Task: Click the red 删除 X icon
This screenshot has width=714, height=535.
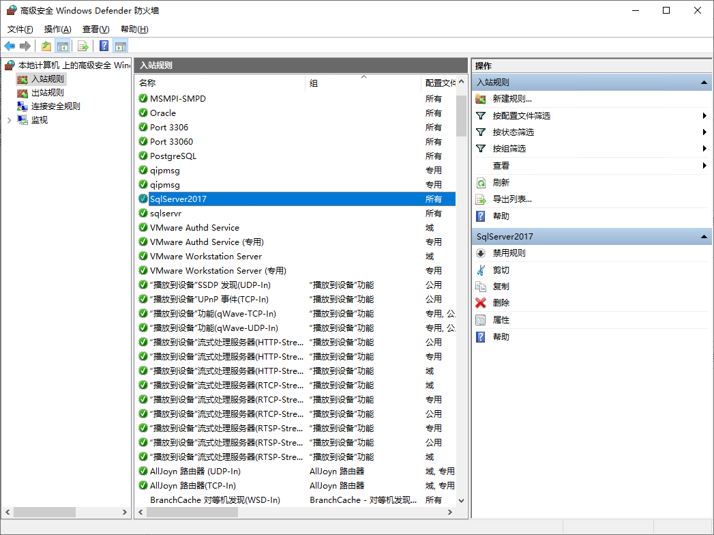Action: pyautogui.click(x=481, y=302)
